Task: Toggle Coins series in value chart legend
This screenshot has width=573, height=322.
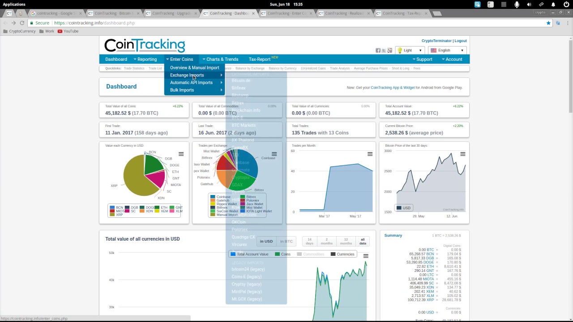Action: click(282, 254)
